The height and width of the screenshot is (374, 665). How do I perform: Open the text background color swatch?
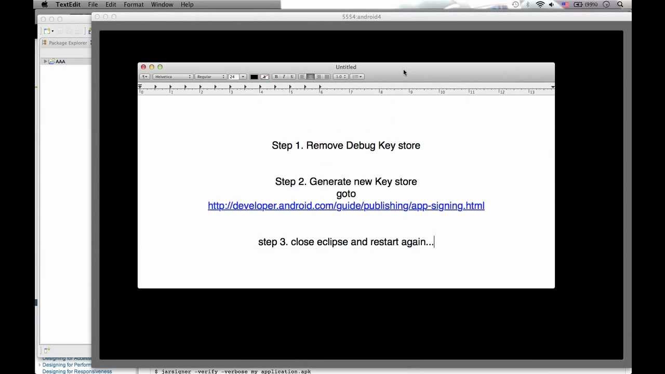coord(264,77)
